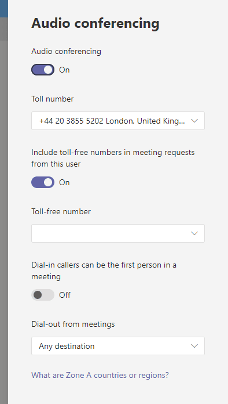Click the Audio conferencing panel heading
The height and width of the screenshot is (404, 228).
(95, 23)
